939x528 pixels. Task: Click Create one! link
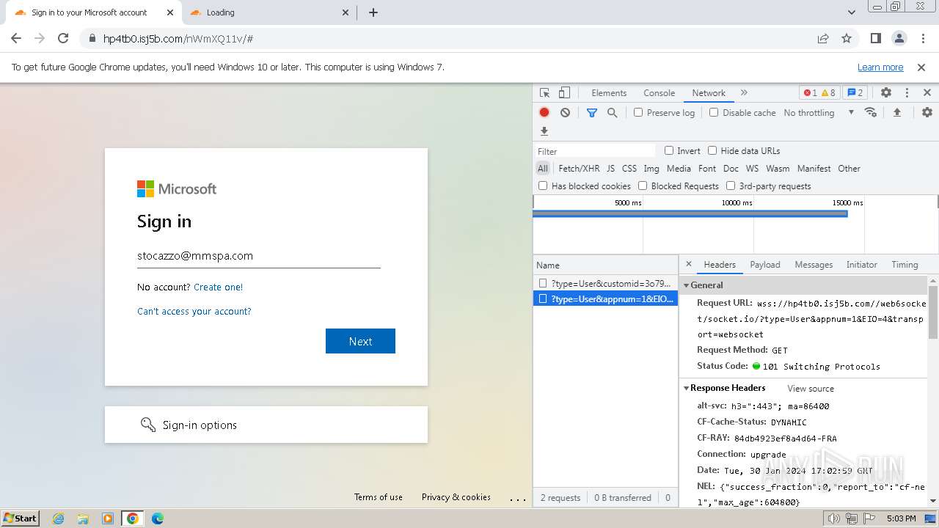click(218, 287)
